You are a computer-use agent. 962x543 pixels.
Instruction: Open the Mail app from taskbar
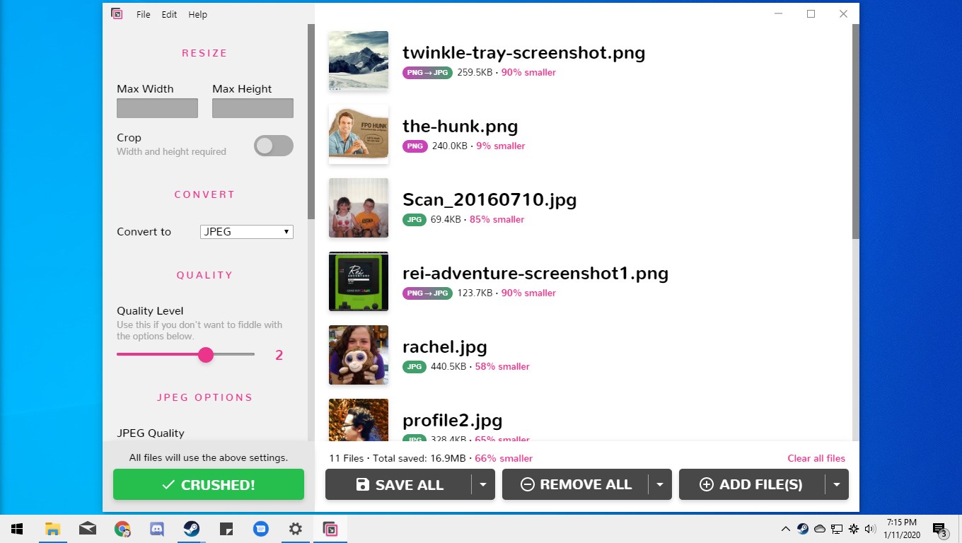(88, 529)
